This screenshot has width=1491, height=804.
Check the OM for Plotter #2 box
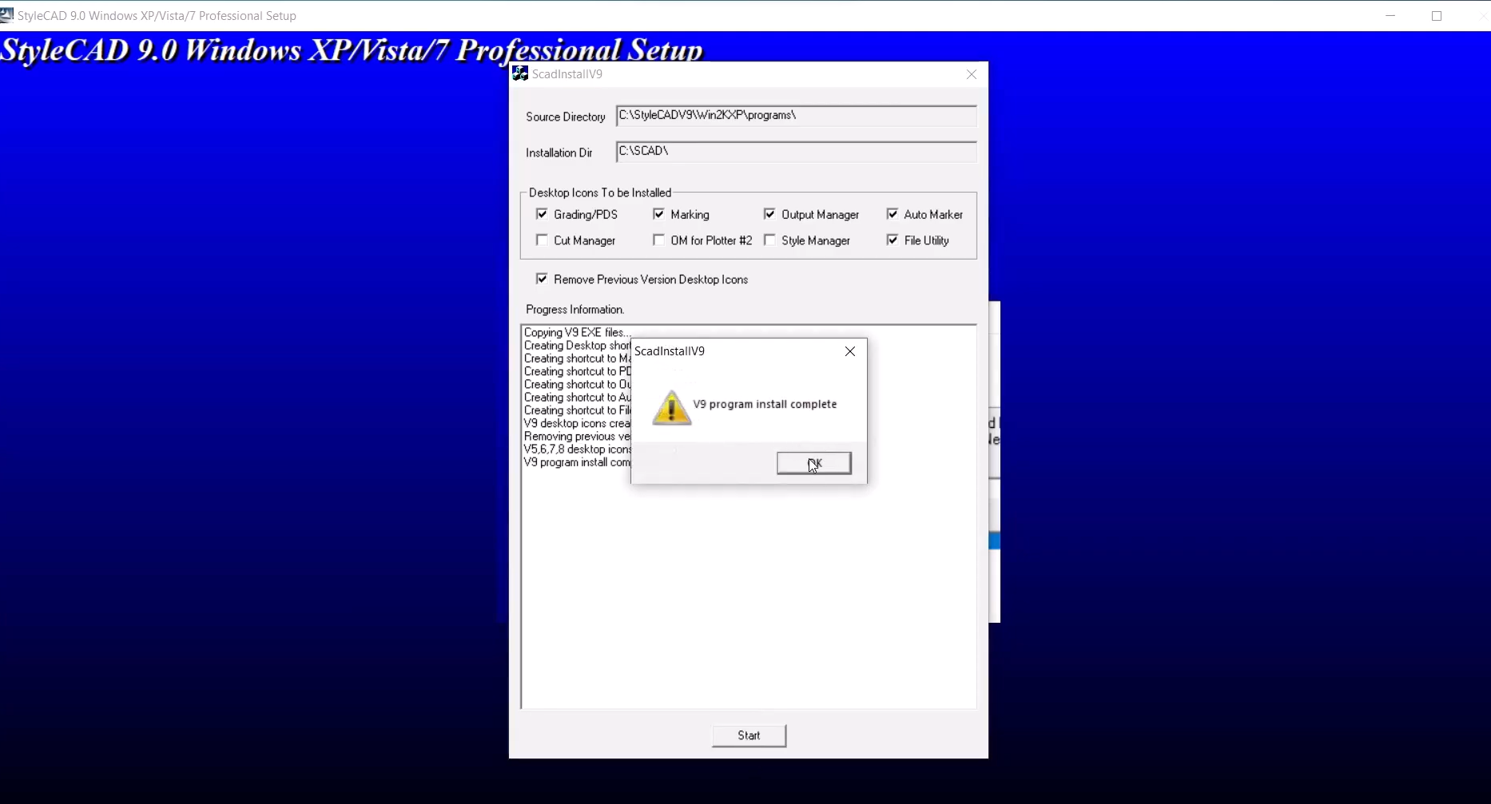coord(659,240)
